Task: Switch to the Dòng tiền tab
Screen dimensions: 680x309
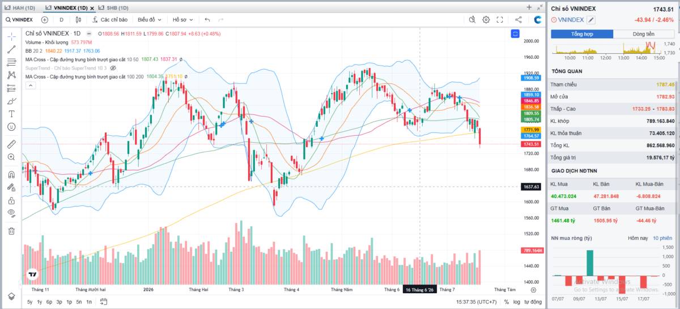Action: tap(644, 34)
